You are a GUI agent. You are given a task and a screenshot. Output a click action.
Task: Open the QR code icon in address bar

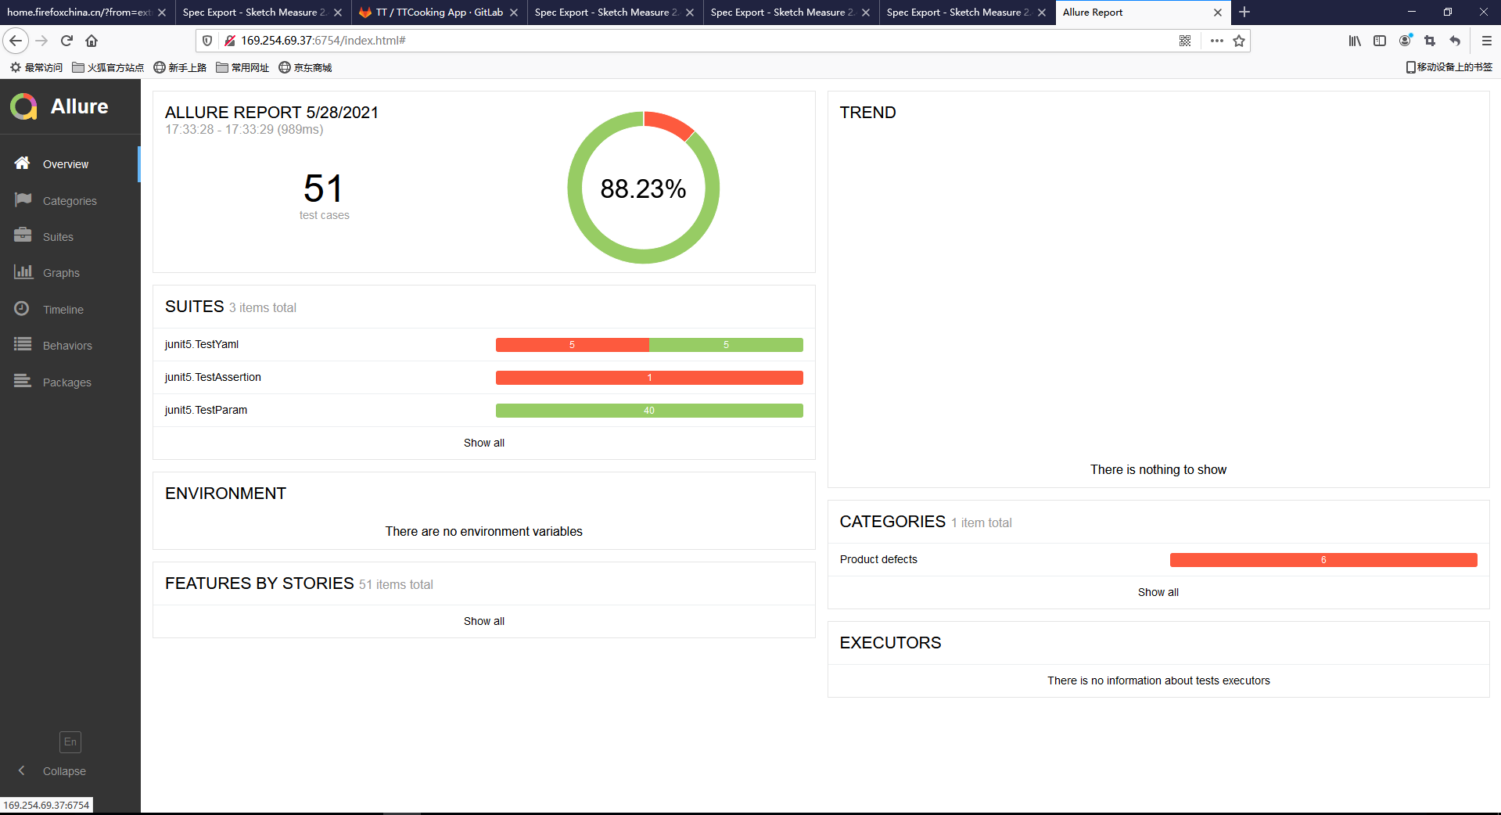1185,41
